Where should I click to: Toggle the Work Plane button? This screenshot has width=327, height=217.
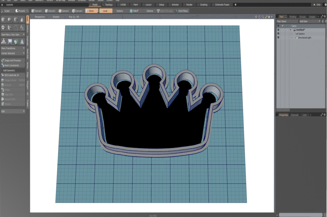tap(181, 11)
